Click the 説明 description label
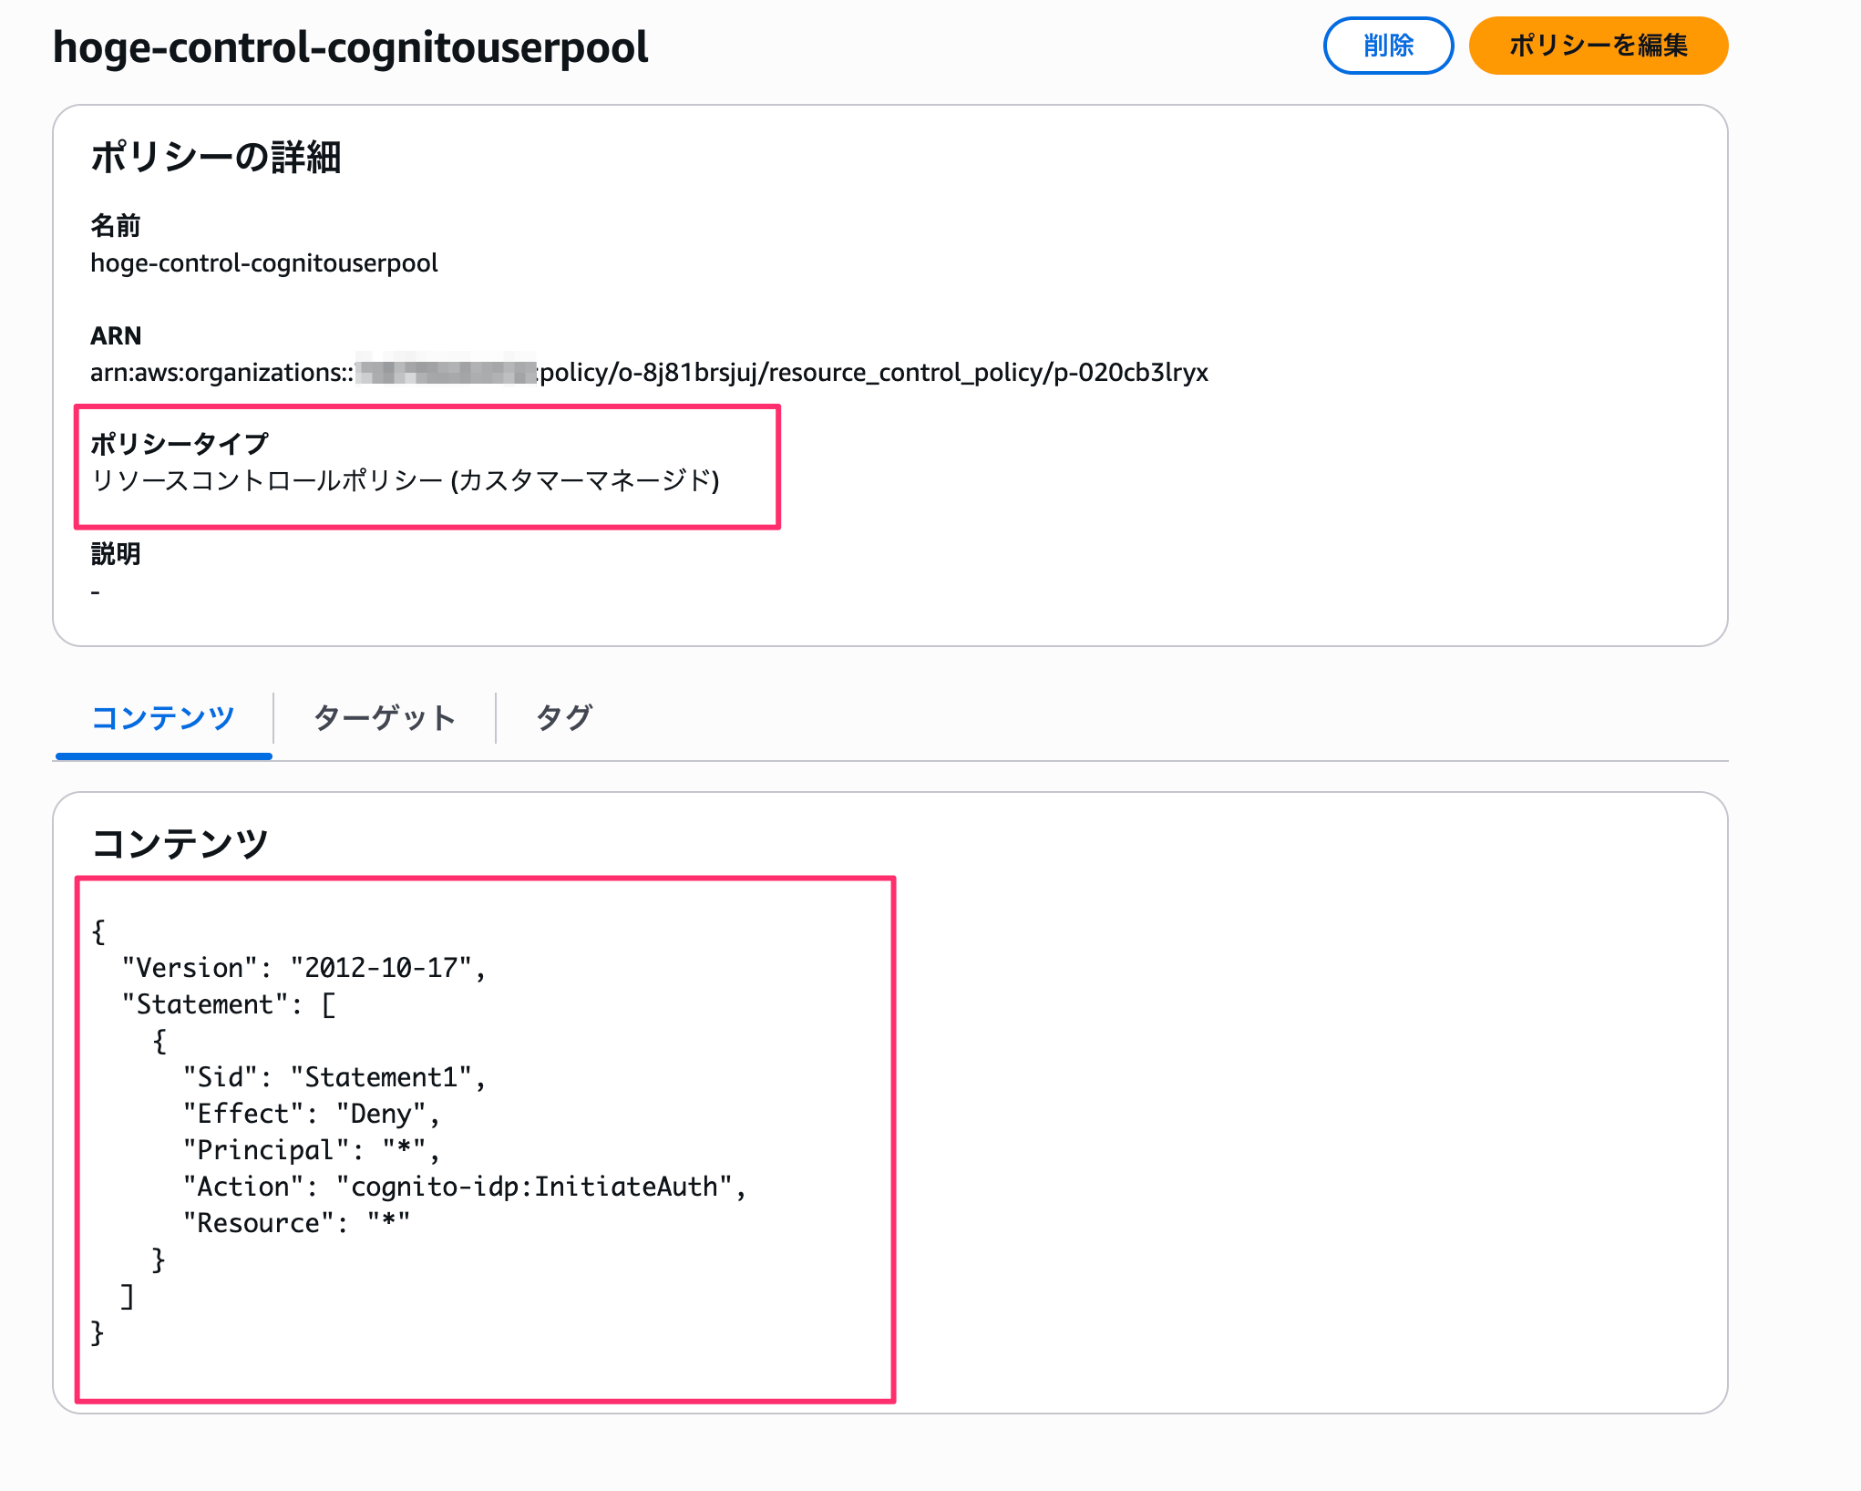 click(115, 554)
